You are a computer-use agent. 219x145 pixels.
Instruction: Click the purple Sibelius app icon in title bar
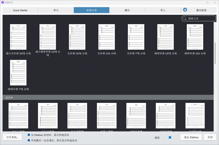click(3, 2)
